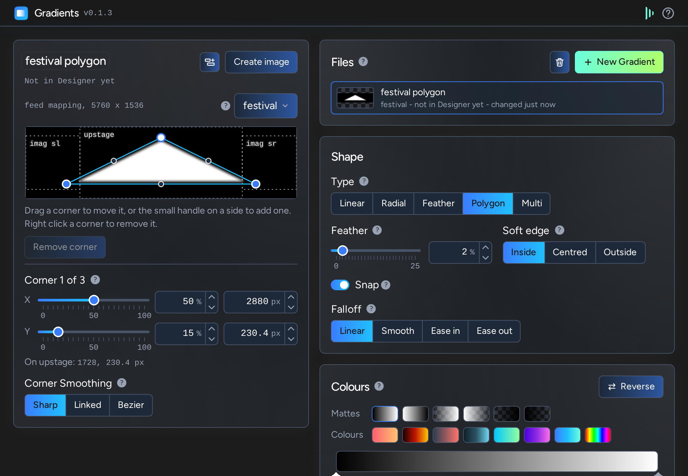Increase X pixel value 2880 up arrow
The height and width of the screenshot is (476, 688).
click(291, 297)
